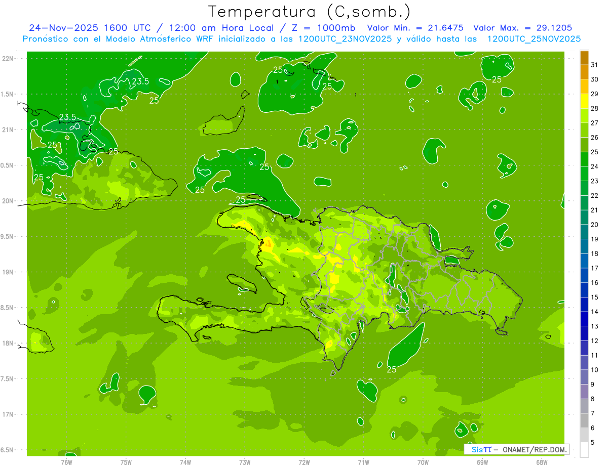The width and height of the screenshot is (608, 469).
Task: Click the '17N' latitude axis label
Action: tap(9, 414)
